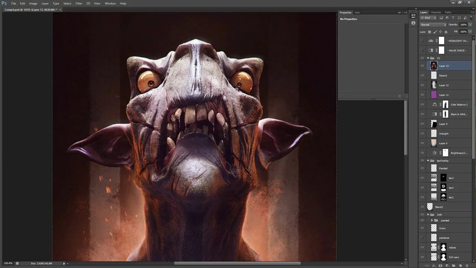Image resolution: width=476 pixels, height=268 pixels.
Task: Switch to the Paths tab
Action: (448, 12)
